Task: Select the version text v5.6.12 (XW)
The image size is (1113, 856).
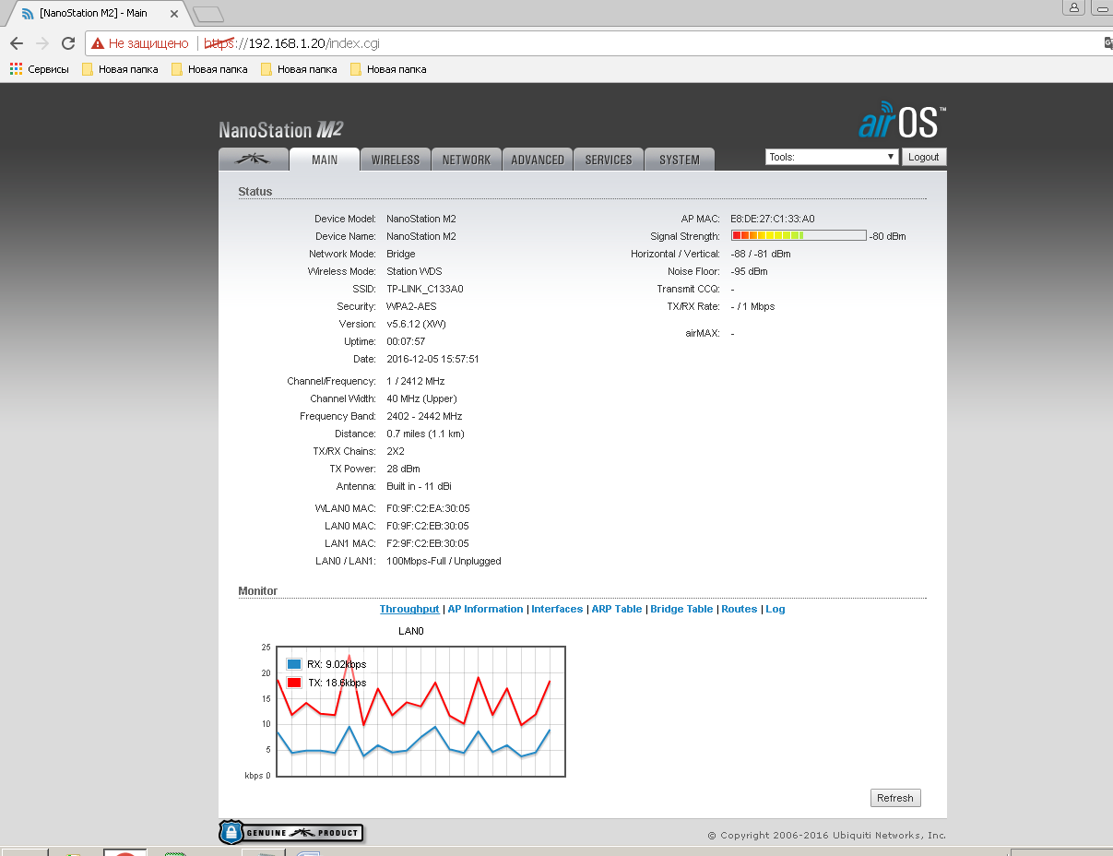Action: 416,324
